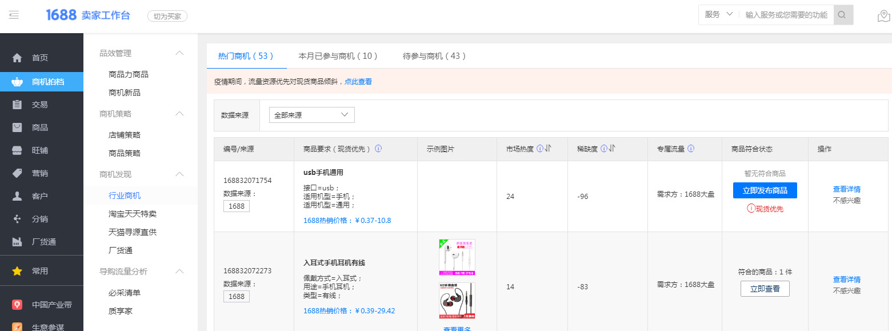Click the 1688 logo
Image resolution: width=892 pixels, height=331 pixels.
pos(61,15)
